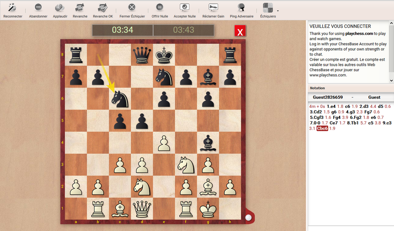The width and height of the screenshot is (394, 231).
Task: Click move 1.e4 in notation list
Action: point(332,106)
